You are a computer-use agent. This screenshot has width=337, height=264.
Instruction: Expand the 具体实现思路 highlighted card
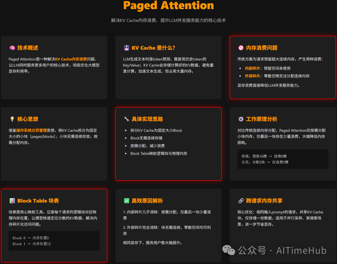[x=168, y=144]
